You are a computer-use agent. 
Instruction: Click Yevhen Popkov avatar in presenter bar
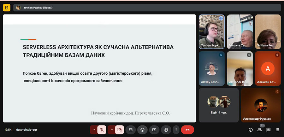tap(18, 8)
